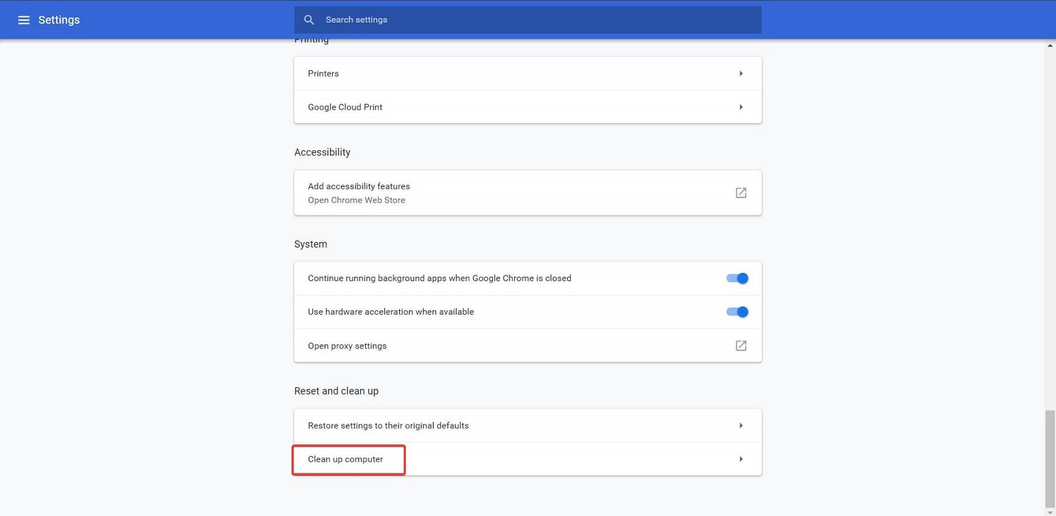Click Restore settings to their original defaults
Viewport: 1056px width, 516px height.
pos(388,426)
